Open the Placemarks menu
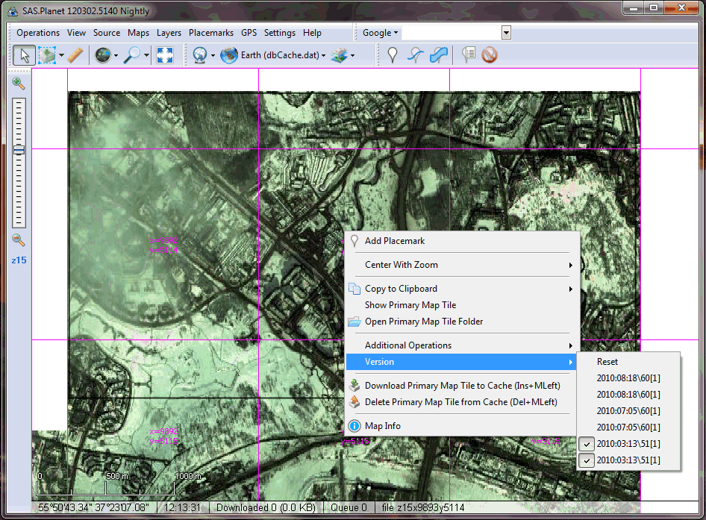The image size is (706, 520). (x=210, y=33)
